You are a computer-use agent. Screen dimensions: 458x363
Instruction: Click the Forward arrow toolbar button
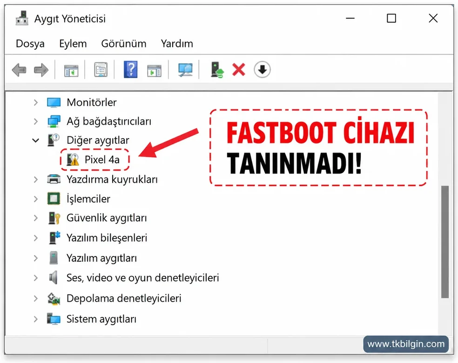(x=41, y=70)
